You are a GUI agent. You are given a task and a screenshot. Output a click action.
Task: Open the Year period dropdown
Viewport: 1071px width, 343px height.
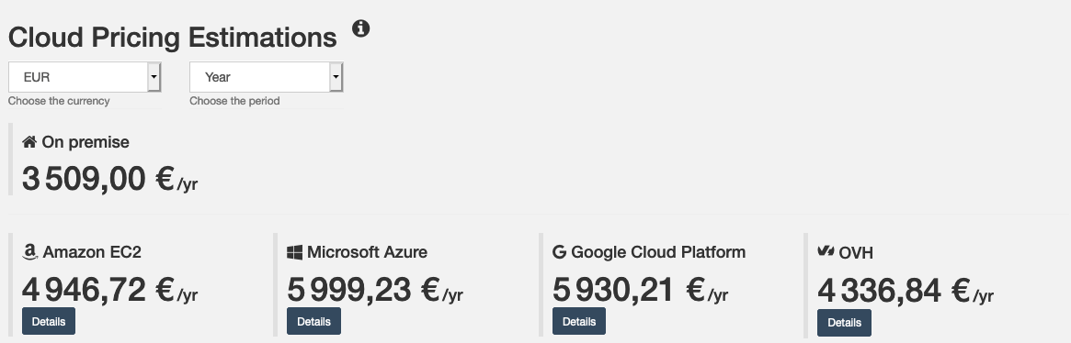266,77
